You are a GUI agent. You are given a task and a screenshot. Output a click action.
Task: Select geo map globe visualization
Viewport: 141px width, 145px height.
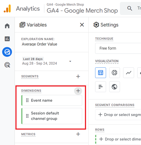pos(115,87)
